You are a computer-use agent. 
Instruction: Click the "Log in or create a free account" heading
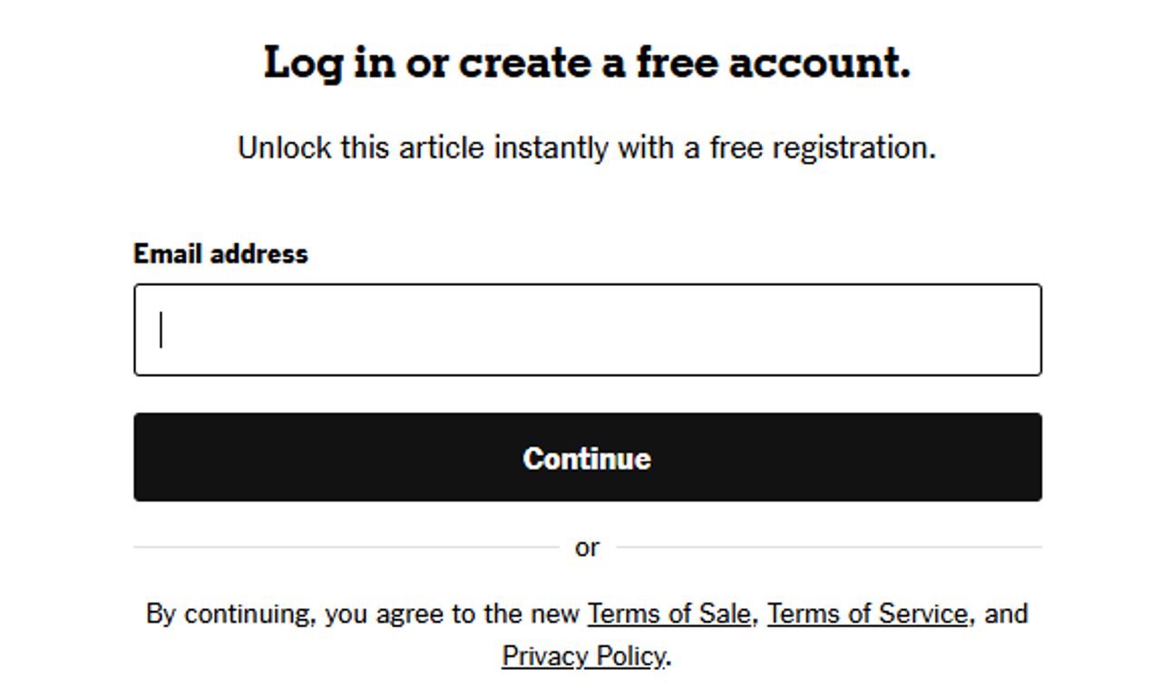[x=587, y=63]
